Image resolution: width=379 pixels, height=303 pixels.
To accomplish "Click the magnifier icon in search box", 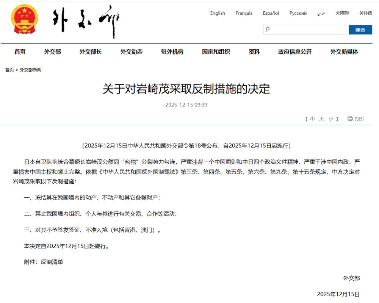I will point(268,30).
